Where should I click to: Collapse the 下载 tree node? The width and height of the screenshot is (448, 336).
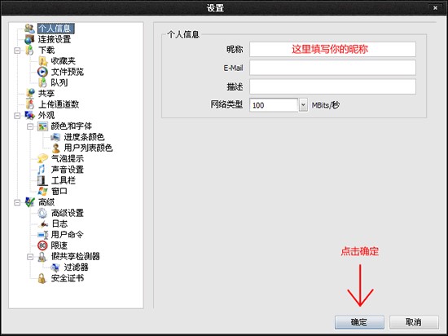(17, 51)
